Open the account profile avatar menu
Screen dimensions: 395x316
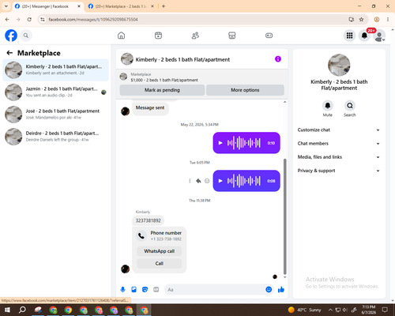[x=379, y=36]
